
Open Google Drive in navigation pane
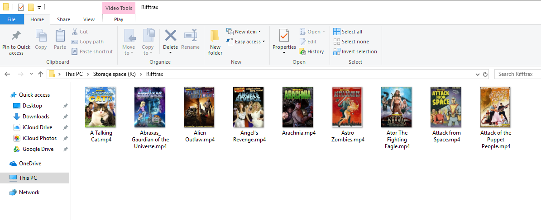[x=38, y=149]
